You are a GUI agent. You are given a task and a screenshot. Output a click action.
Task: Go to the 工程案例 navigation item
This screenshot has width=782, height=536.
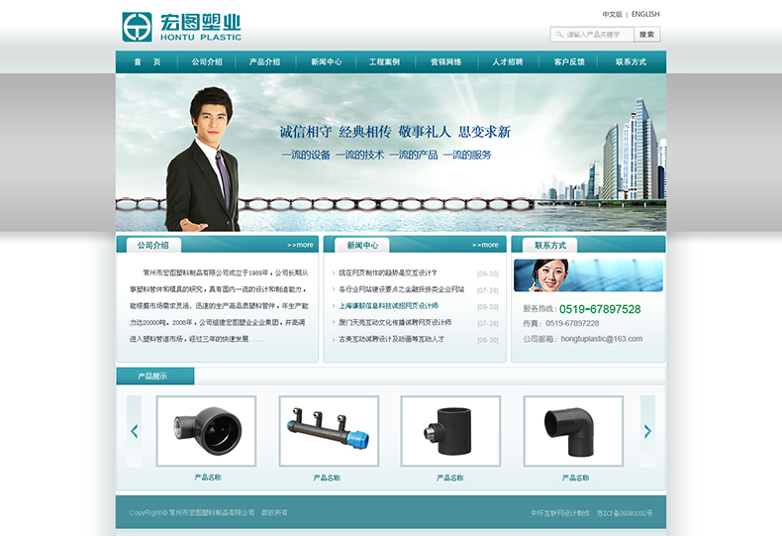pos(384,62)
